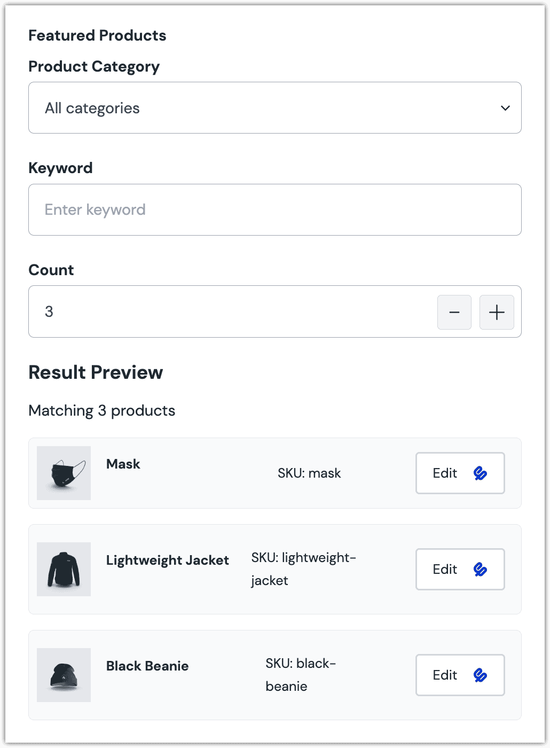
Task: Click the Black Beanie product name
Action: coord(147,666)
